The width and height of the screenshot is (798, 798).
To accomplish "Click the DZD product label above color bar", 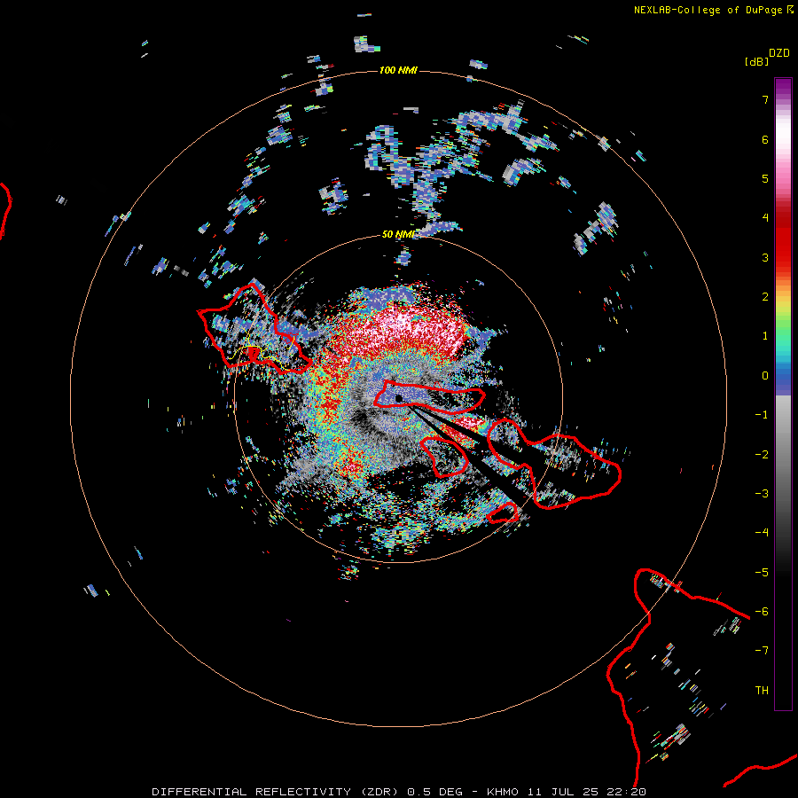I will pos(779,53).
